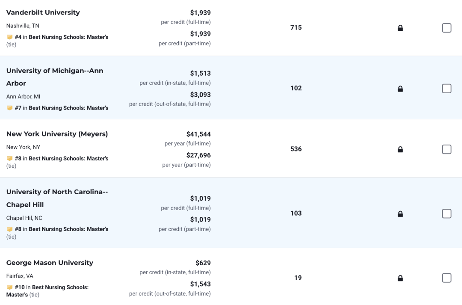Click the lock icon for George Mason University
This screenshot has width=462, height=305.
[x=400, y=278]
